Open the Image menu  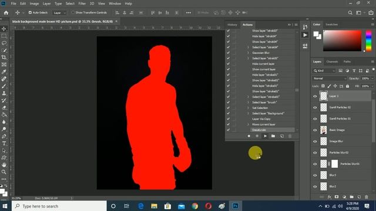pos(34,4)
